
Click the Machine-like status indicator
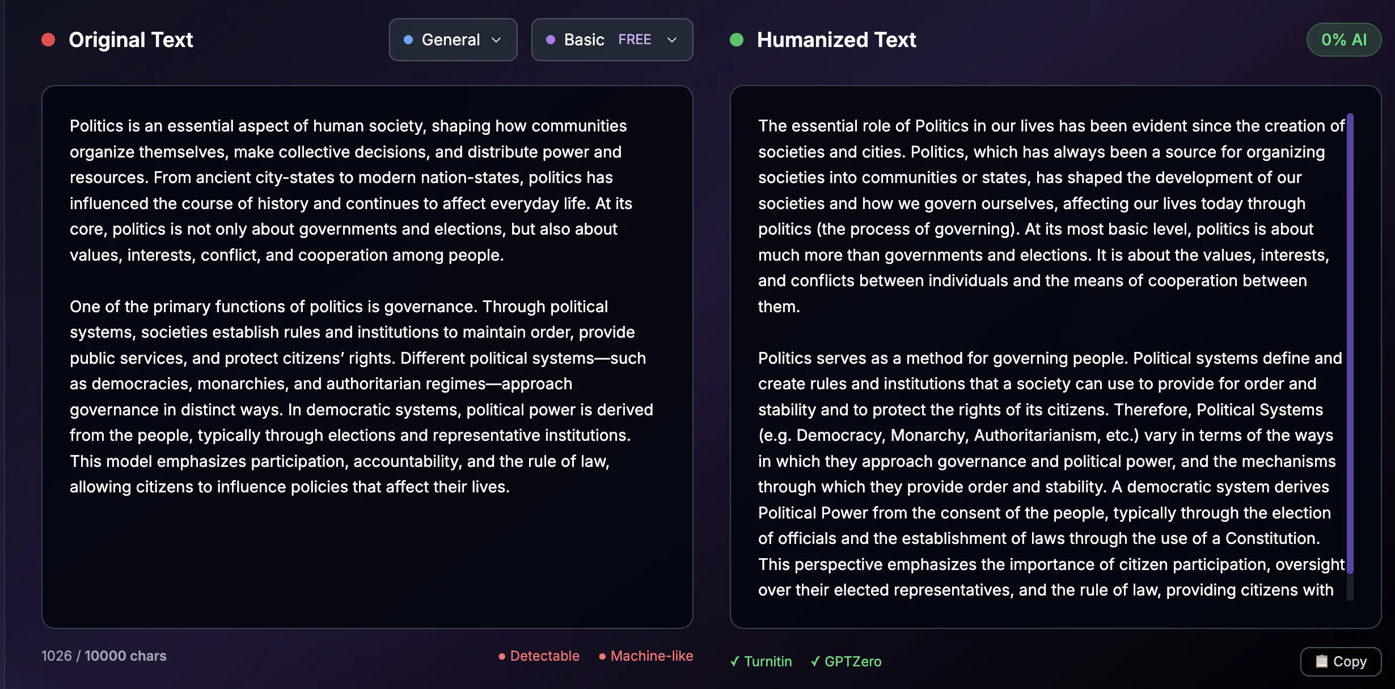coord(651,656)
